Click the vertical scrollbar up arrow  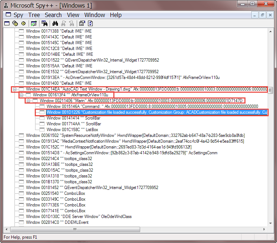(270, 32)
